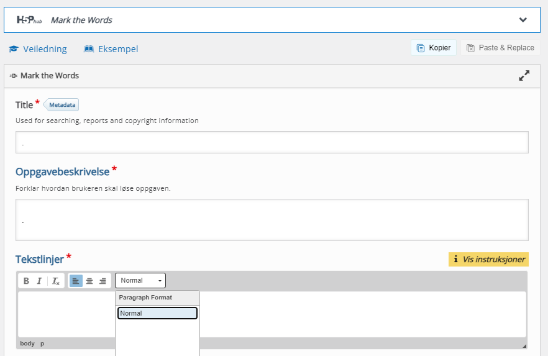Click the Oppgavebeskrivelse text area
Image resolution: width=548 pixels, height=356 pixels.
tap(272, 220)
